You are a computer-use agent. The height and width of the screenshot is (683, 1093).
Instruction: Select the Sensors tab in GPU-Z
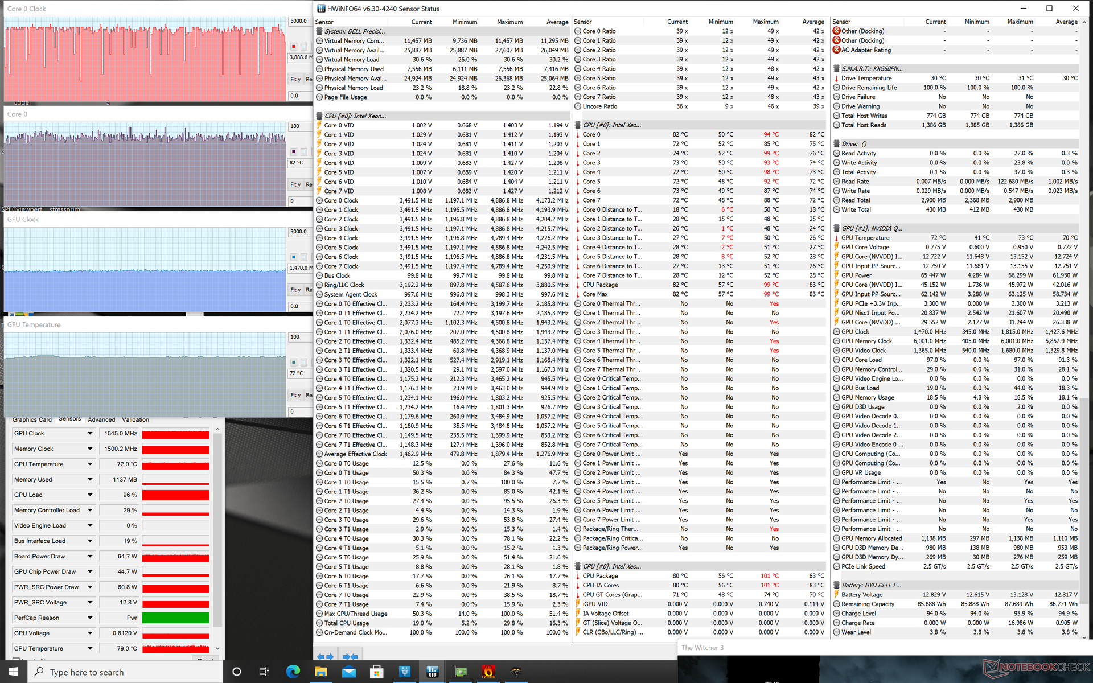point(69,419)
